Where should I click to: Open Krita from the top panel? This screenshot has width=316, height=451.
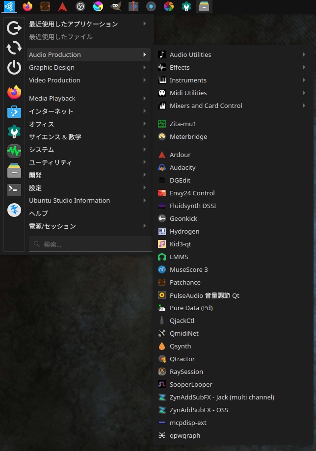tap(98, 6)
